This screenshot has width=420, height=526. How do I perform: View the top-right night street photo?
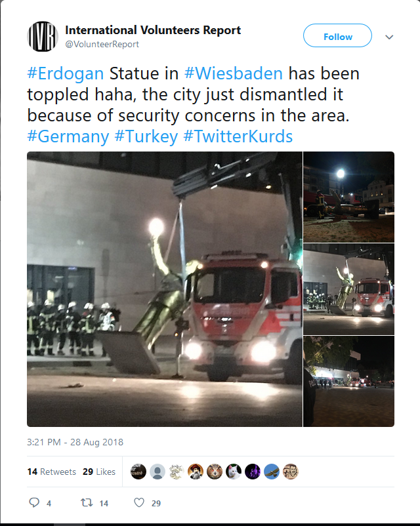pos(349,197)
